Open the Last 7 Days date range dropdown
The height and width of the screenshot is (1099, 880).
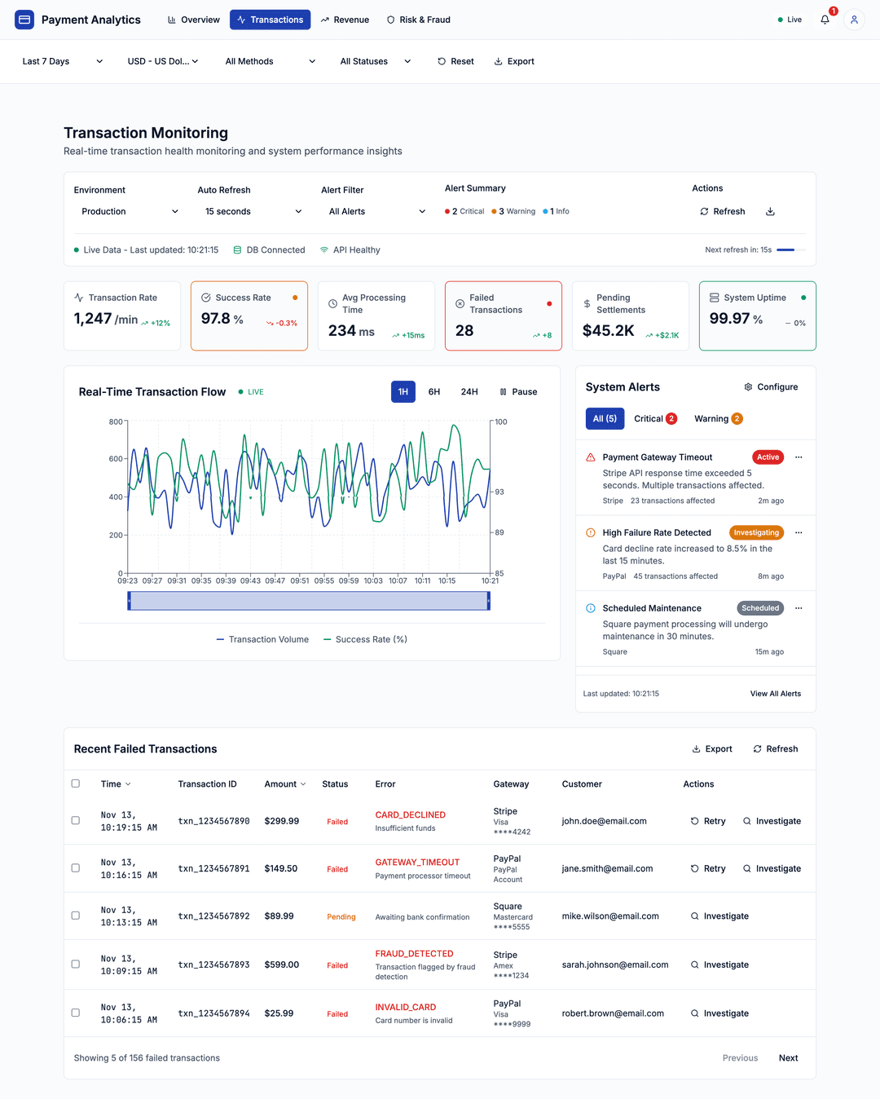60,61
